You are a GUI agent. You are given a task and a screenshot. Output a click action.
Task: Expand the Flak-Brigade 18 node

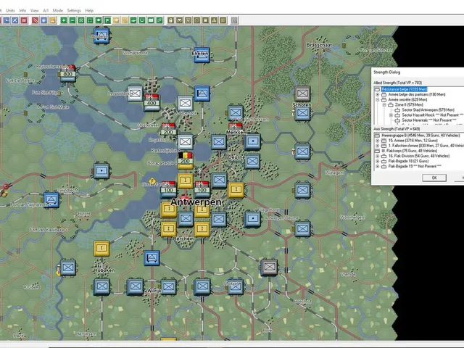tap(377, 161)
